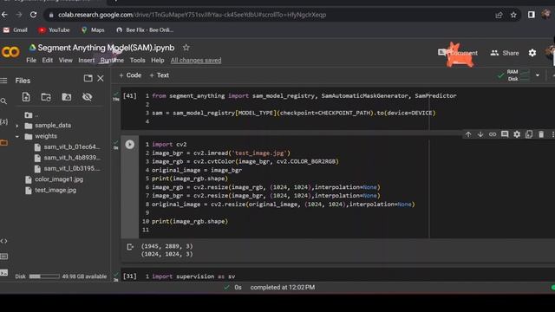Click the Disk usage bar

point(44,276)
